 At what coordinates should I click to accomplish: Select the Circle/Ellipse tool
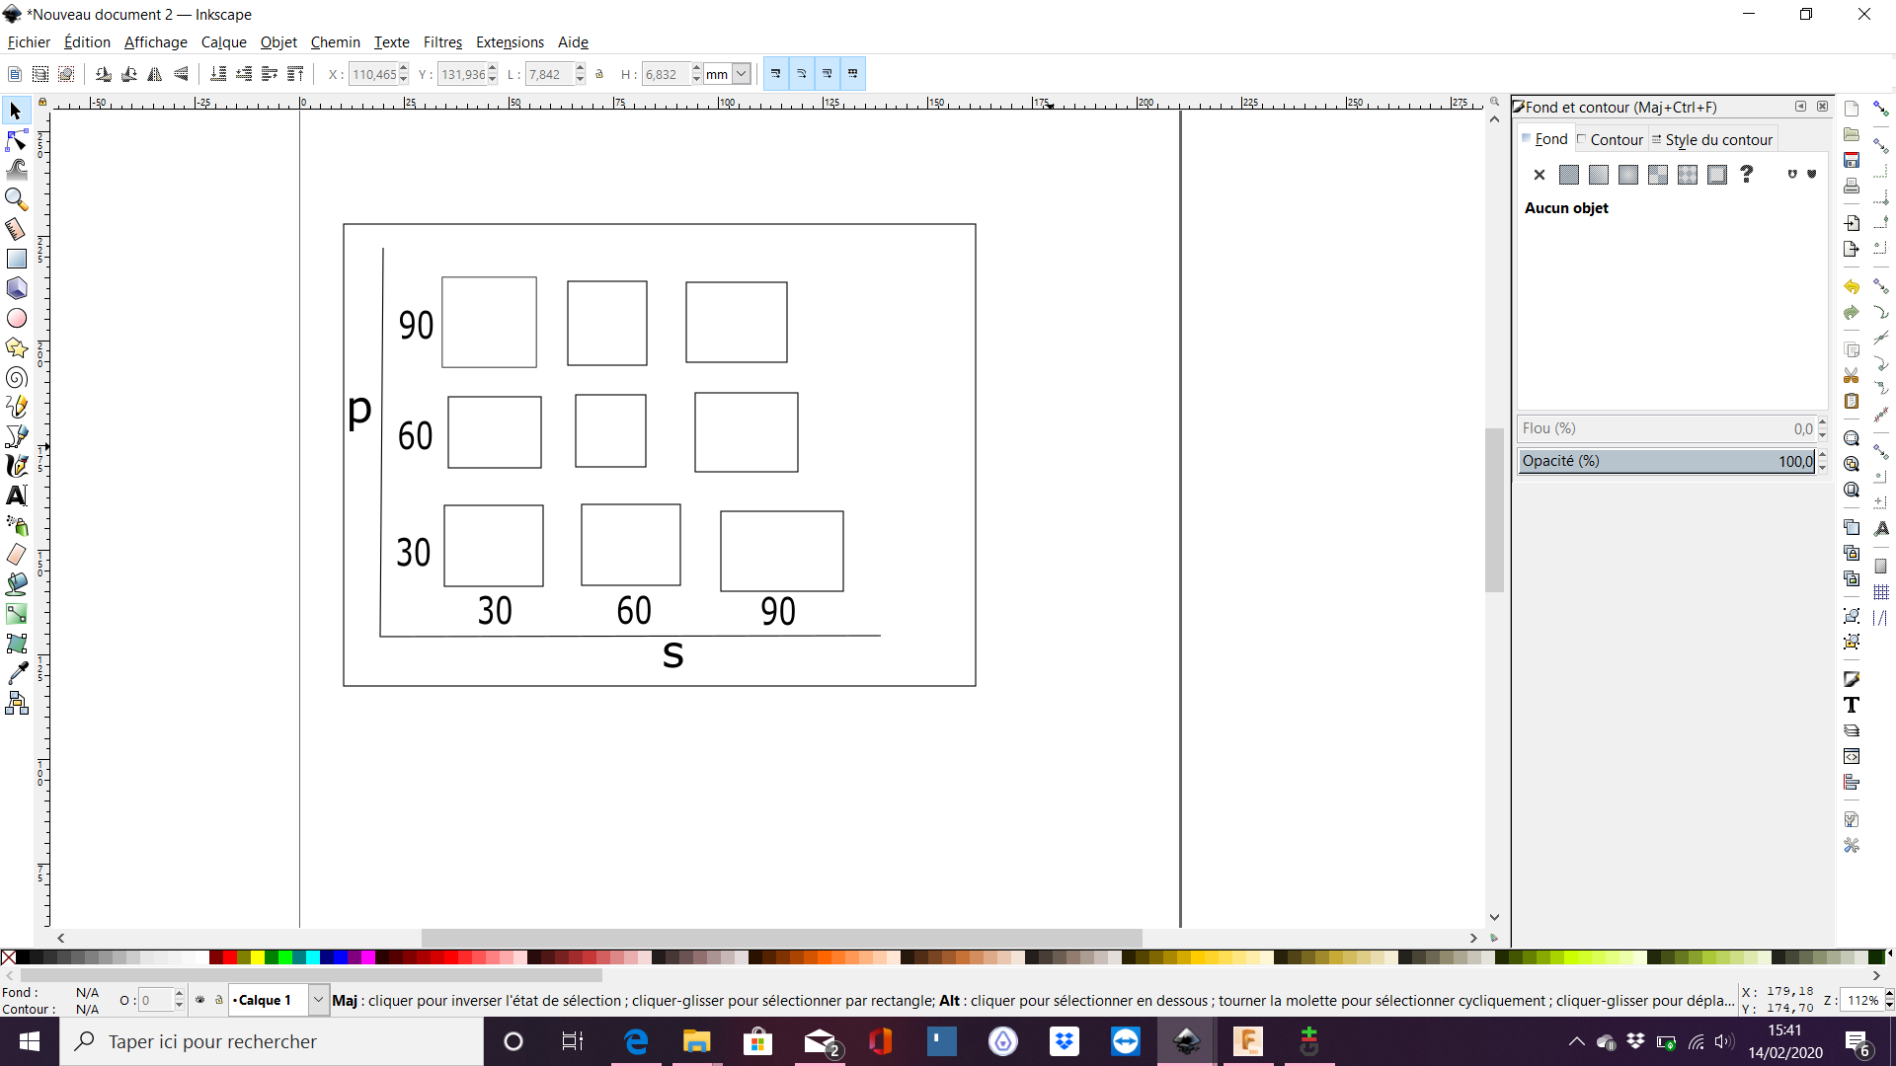pos(16,318)
